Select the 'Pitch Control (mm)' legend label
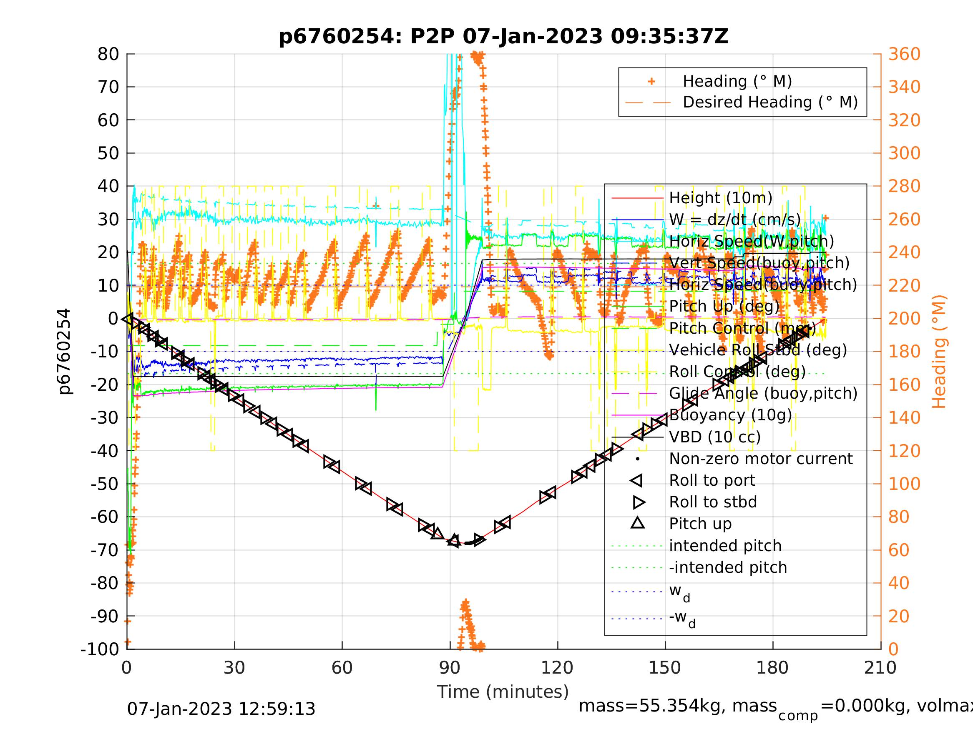This screenshot has width=973, height=729. pos(742,328)
